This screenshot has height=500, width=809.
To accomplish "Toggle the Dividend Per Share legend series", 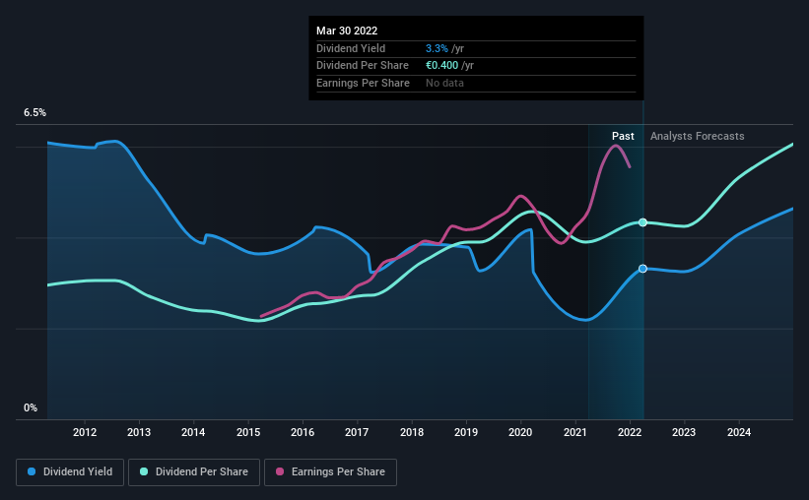I will point(194,472).
